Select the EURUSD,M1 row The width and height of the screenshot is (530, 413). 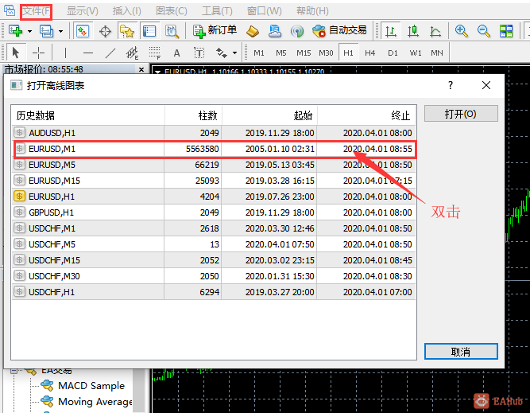214,149
